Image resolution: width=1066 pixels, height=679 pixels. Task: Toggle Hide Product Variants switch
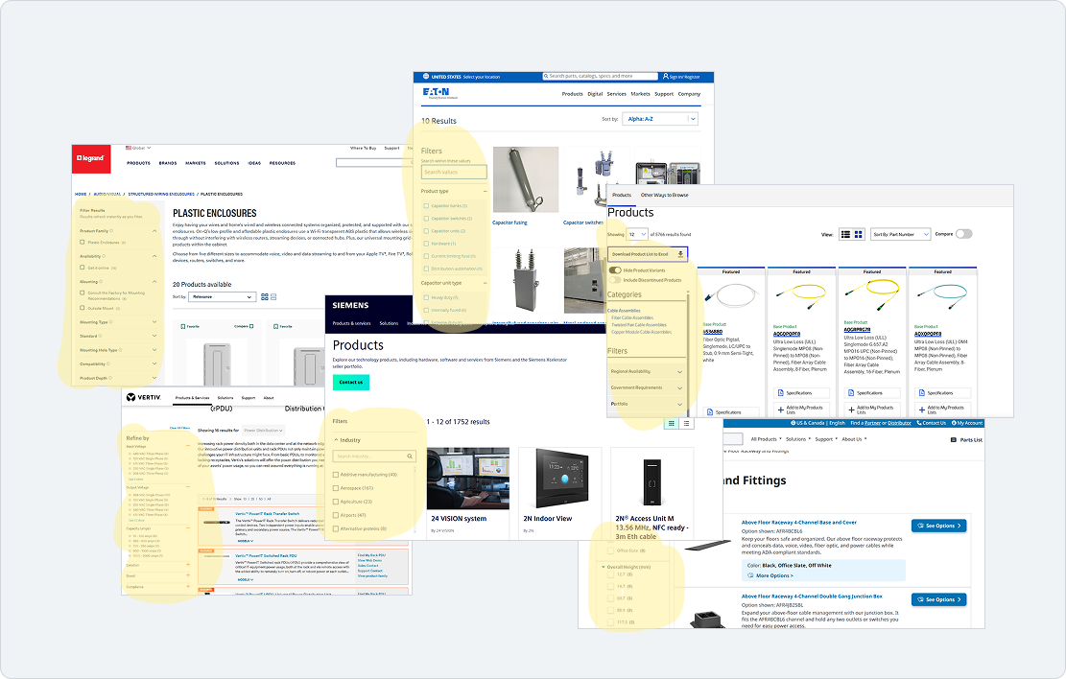615,270
